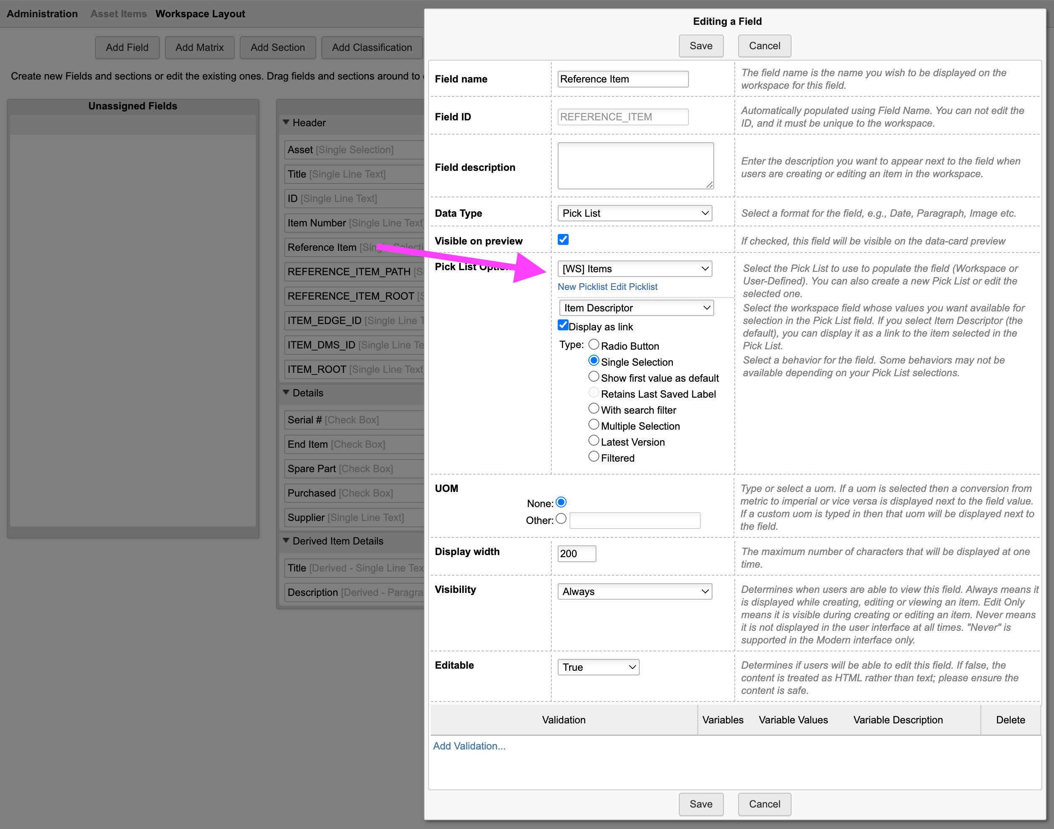Click the Field description text area
The image size is (1054, 829).
[635, 165]
